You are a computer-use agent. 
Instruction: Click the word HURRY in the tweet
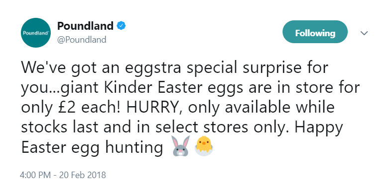[x=154, y=108]
